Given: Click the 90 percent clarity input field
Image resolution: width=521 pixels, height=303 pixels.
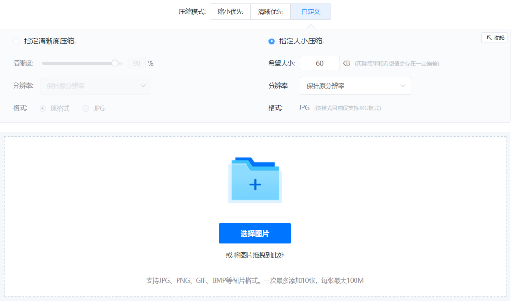Looking at the screenshot, I should tap(137, 63).
